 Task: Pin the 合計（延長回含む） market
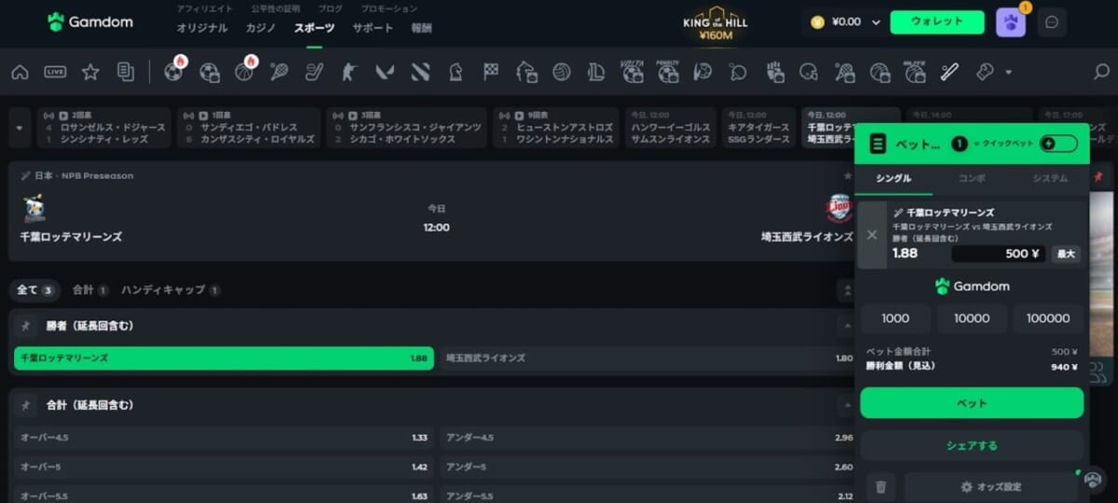(x=26, y=405)
